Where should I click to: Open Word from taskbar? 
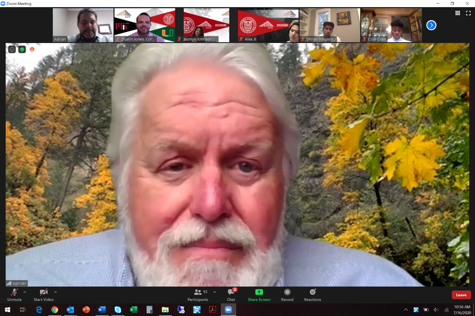(102, 310)
